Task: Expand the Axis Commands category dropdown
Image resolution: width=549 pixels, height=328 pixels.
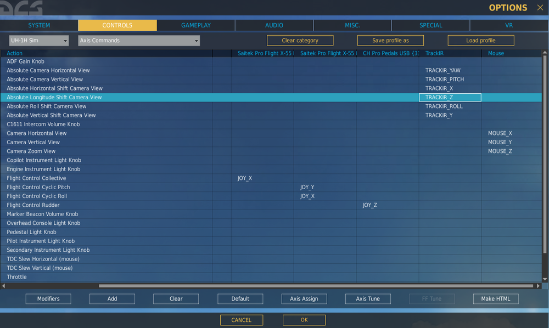Action: pos(139,41)
